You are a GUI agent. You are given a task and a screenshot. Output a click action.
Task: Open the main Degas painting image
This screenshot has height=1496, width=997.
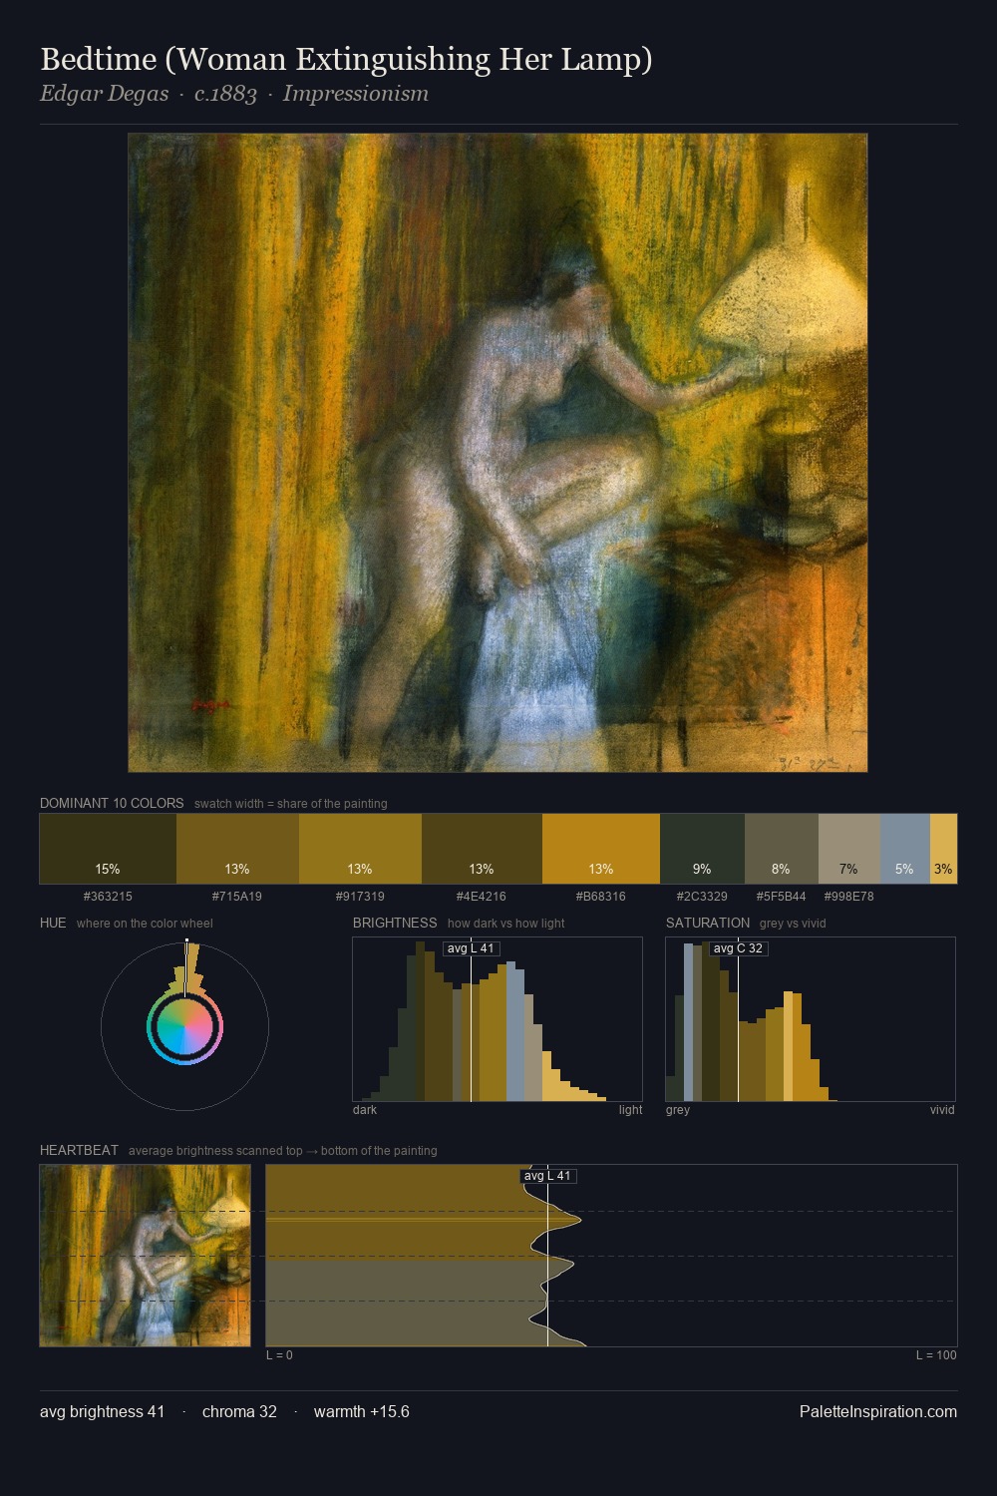point(498,453)
